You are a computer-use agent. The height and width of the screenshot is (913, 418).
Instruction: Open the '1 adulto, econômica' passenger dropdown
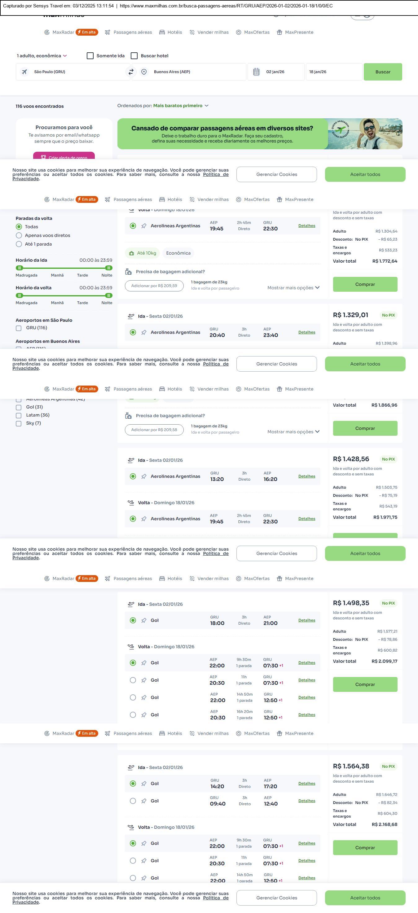pyautogui.click(x=42, y=56)
